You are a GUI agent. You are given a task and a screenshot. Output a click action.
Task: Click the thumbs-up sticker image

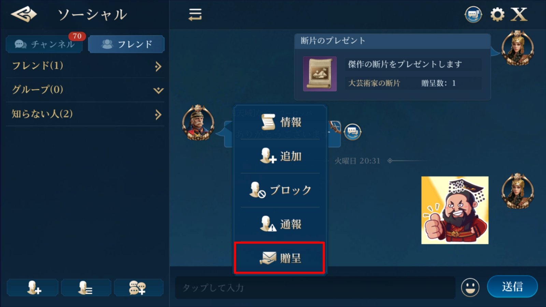click(x=455, y=210)
